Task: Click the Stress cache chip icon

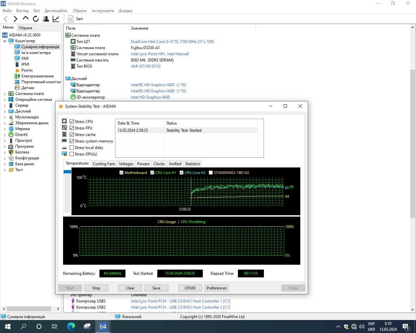Action: pos(64,134)
